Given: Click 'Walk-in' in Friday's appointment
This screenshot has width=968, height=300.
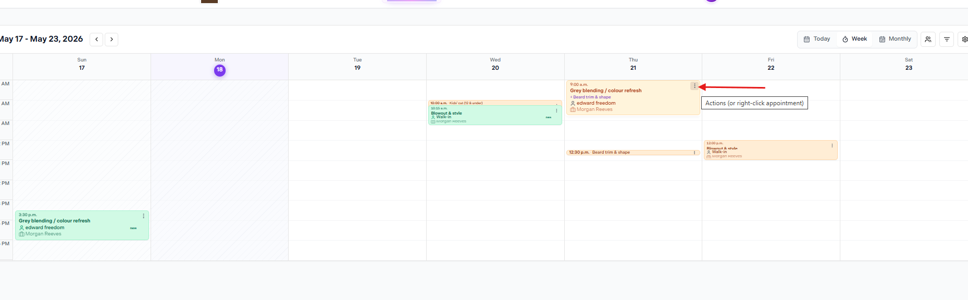Looking at the screenshot, I should click(x=719, y=152).
